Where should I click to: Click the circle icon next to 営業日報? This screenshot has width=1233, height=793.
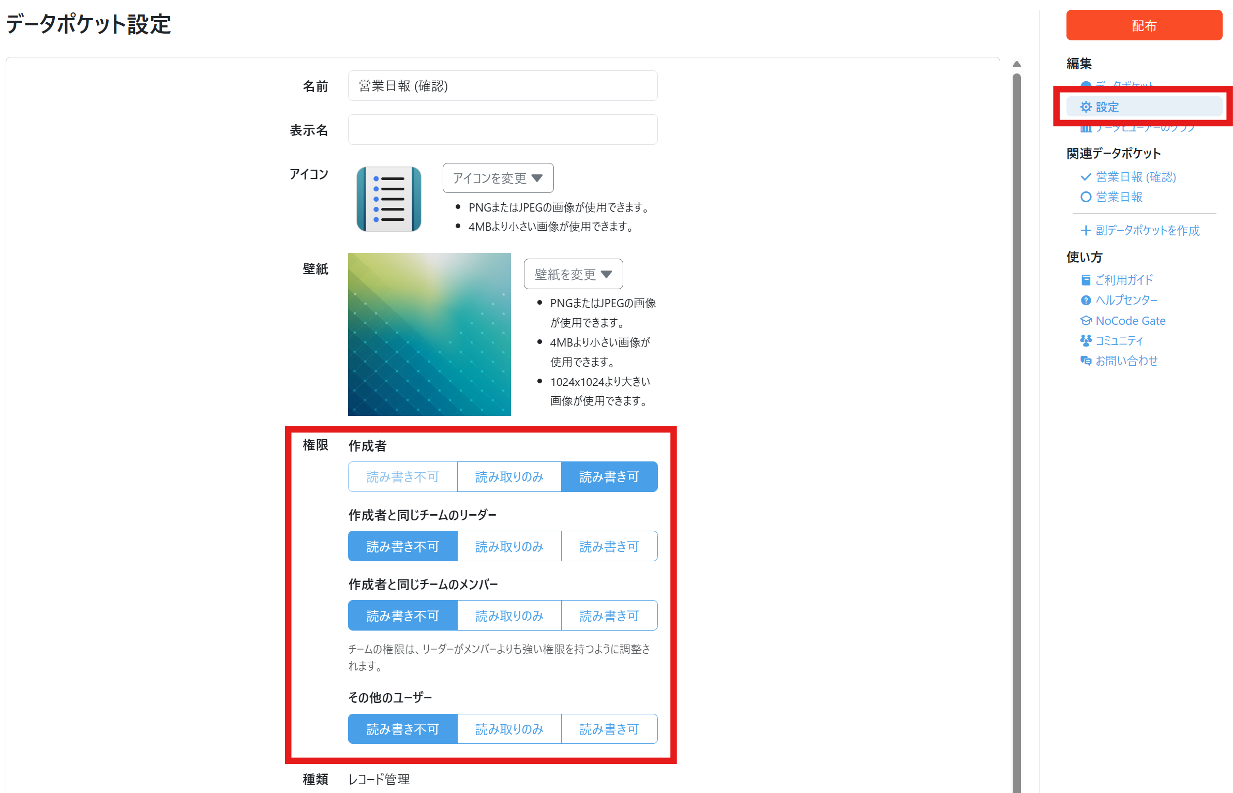(1086, 197)
